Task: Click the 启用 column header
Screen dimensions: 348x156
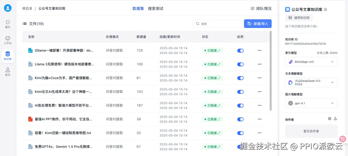Action: [240, 37]
